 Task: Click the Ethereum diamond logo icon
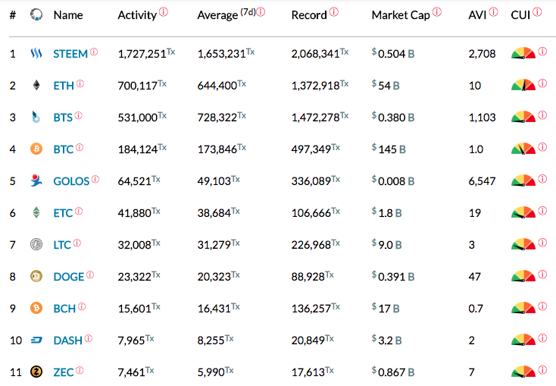point(36,85)
